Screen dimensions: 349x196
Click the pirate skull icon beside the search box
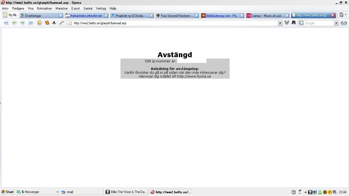pos(294,23)
